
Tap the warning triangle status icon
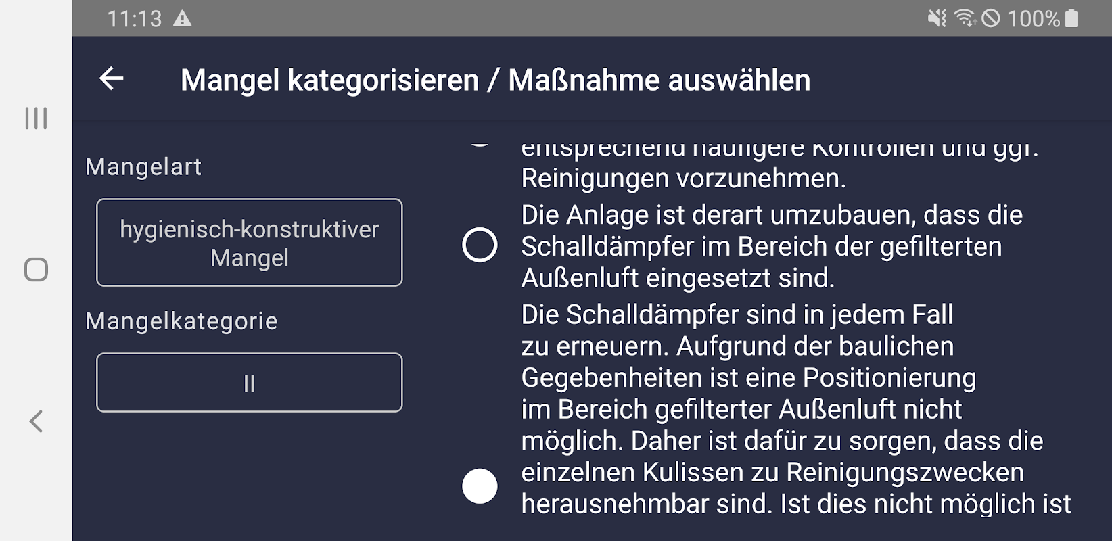[182, 18]
